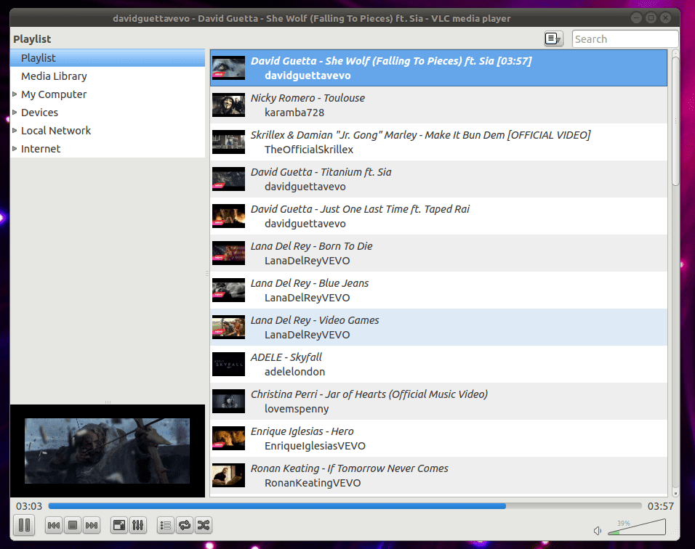Seek in the playback progress bar
Viewport: 695px width, 549px height.
pyautogui.click(x=345, y=506)
